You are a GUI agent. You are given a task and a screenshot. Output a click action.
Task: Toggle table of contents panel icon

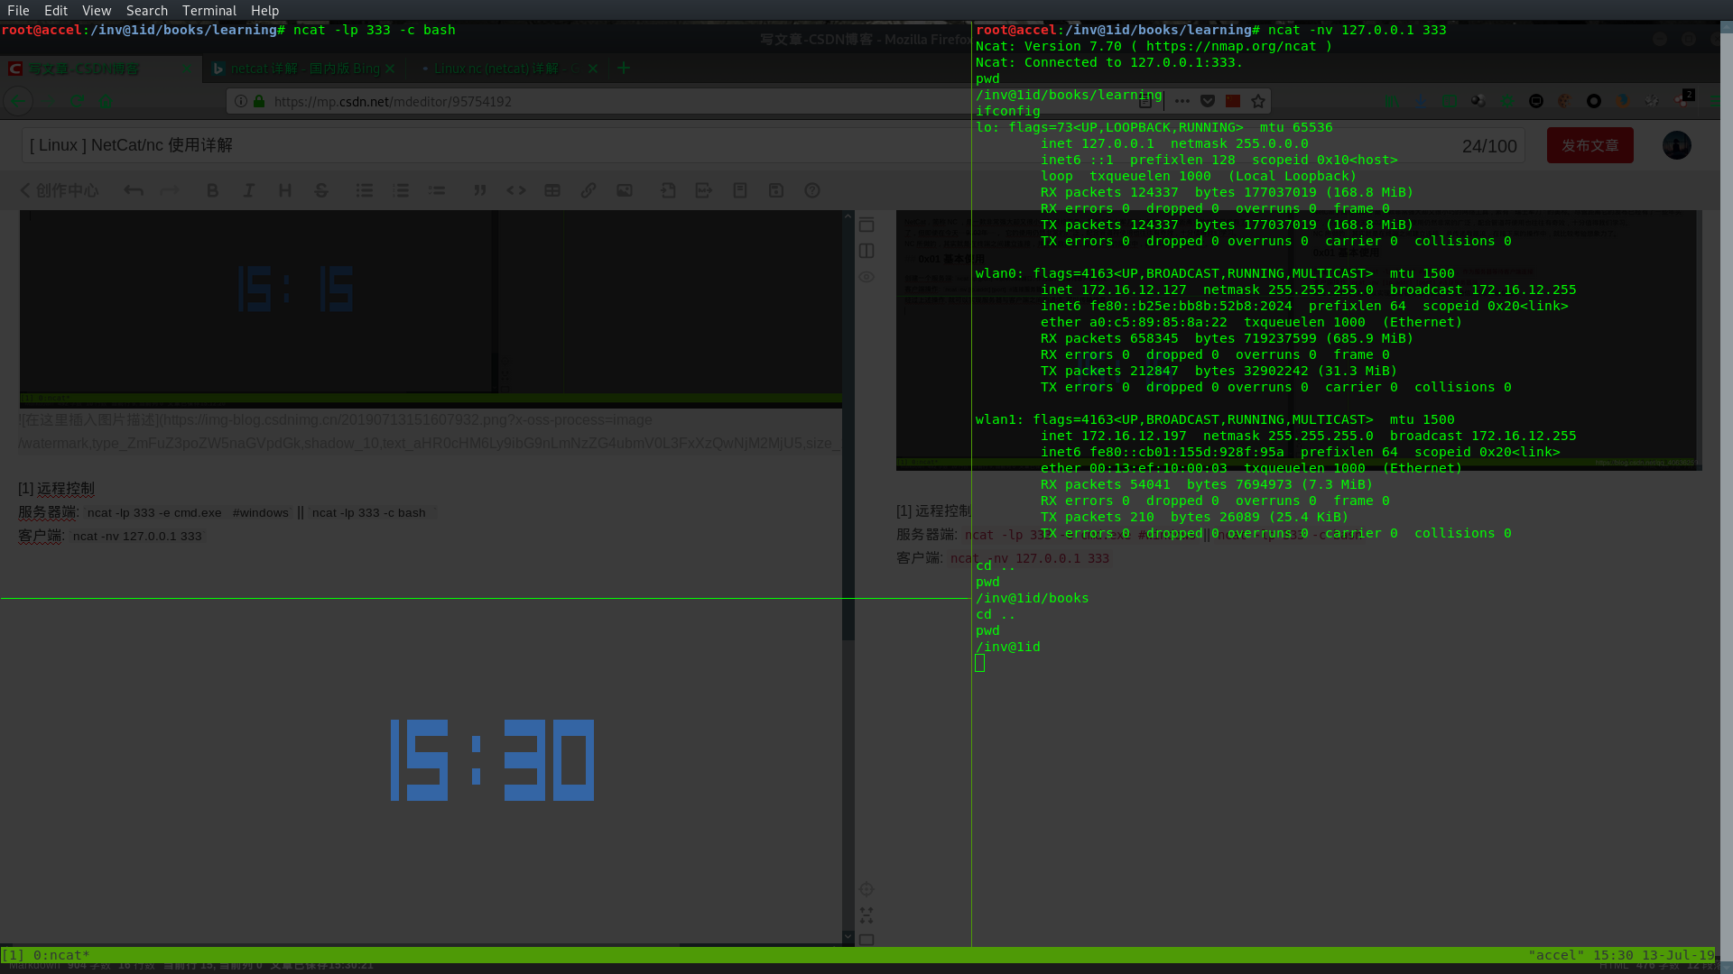[866, 225]
